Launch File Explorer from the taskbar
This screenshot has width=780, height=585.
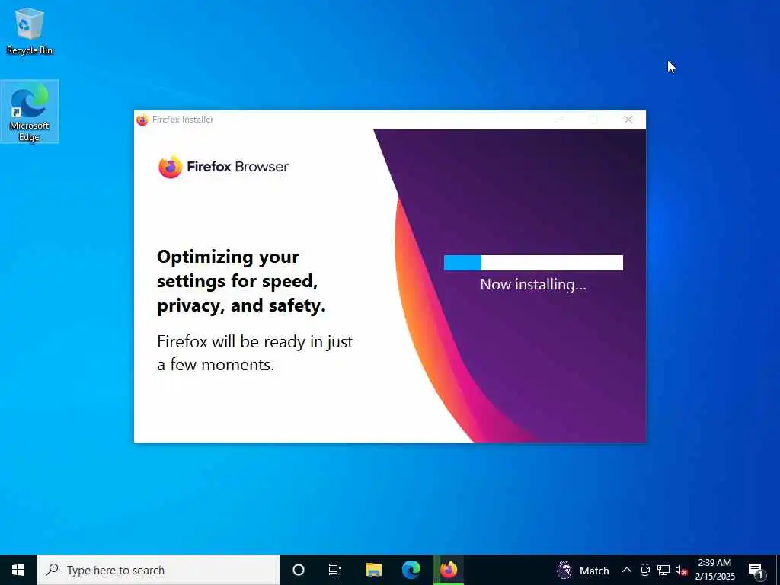(373, 570)
